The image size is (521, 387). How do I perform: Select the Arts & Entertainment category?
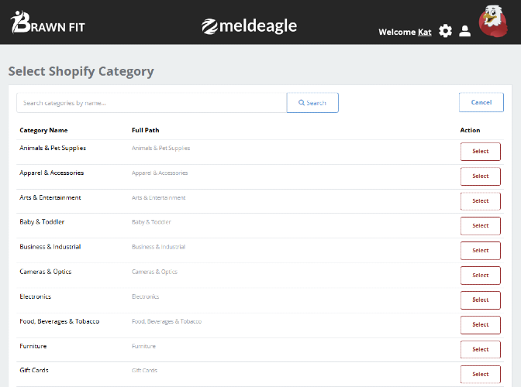[481, 201]
